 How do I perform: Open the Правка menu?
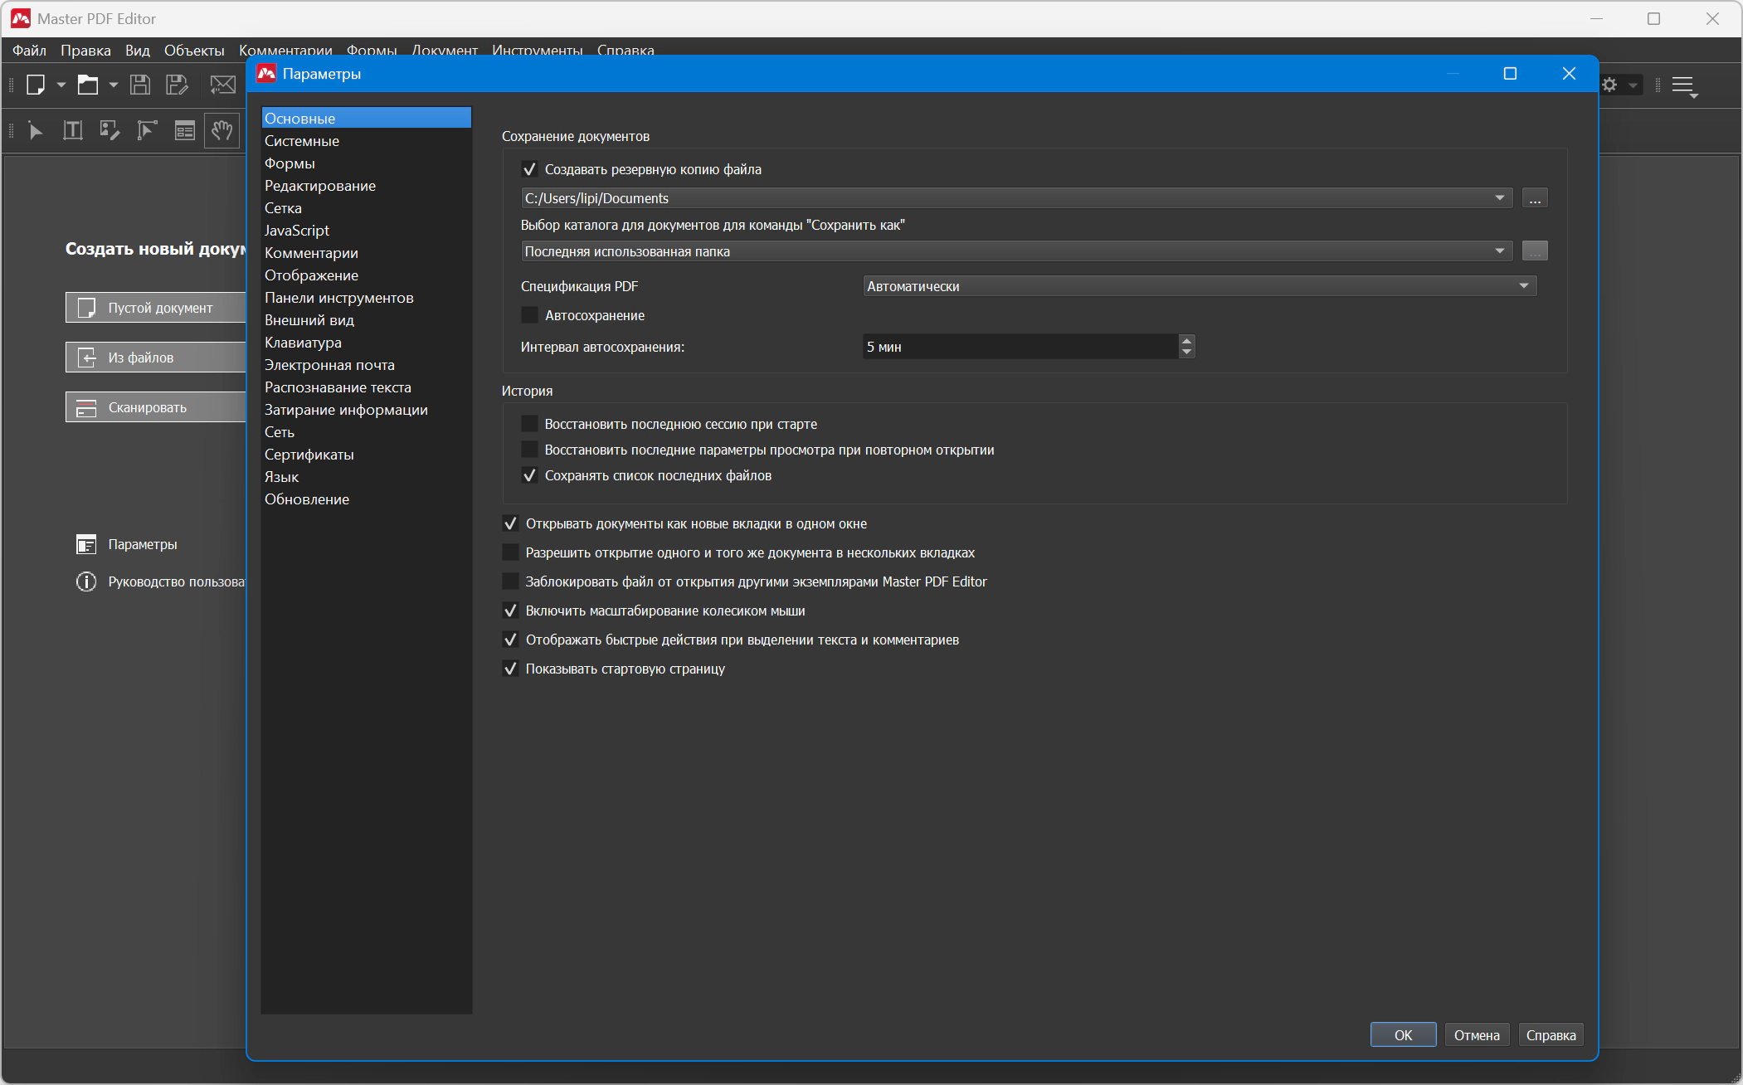(x=85, y=51)
